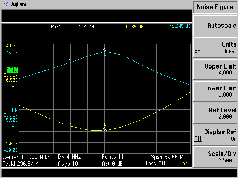Click the BW 4 MHz annotation

pyautogui.click(x=70, y=157)
